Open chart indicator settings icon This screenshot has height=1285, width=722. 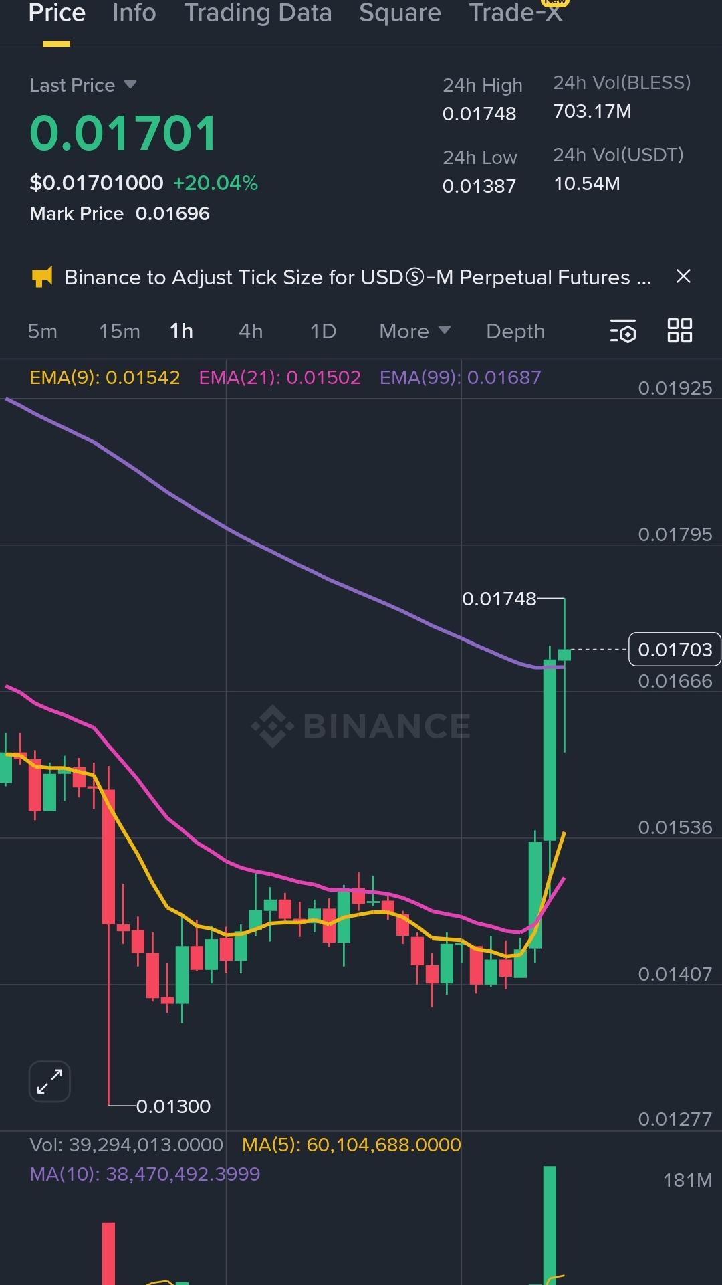coord(622,331)
